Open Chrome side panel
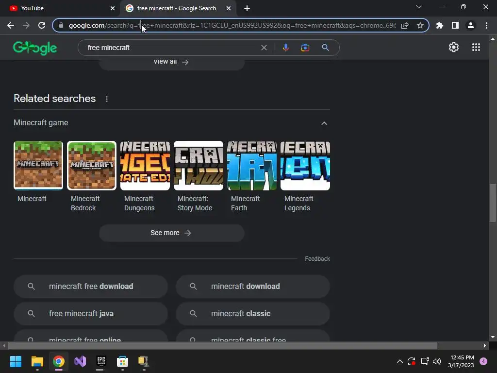The width and height of the screenshot is (497, 373). tap(455, 25)
